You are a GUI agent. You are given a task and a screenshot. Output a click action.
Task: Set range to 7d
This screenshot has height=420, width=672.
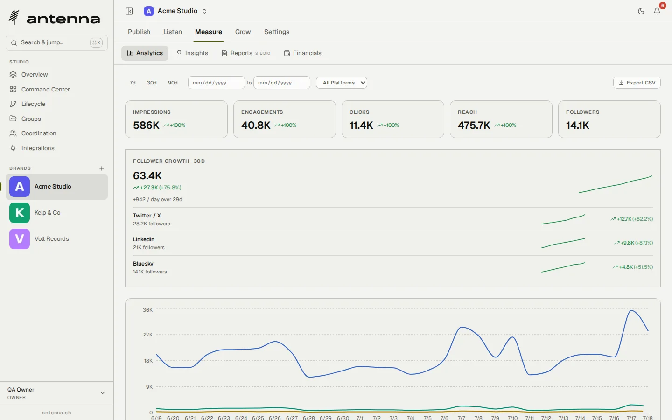tap(133, 83)
